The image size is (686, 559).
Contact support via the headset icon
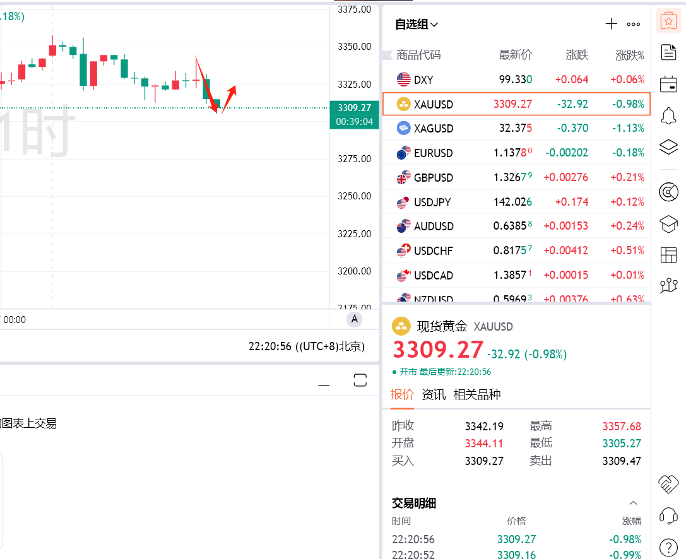(668, 515)
